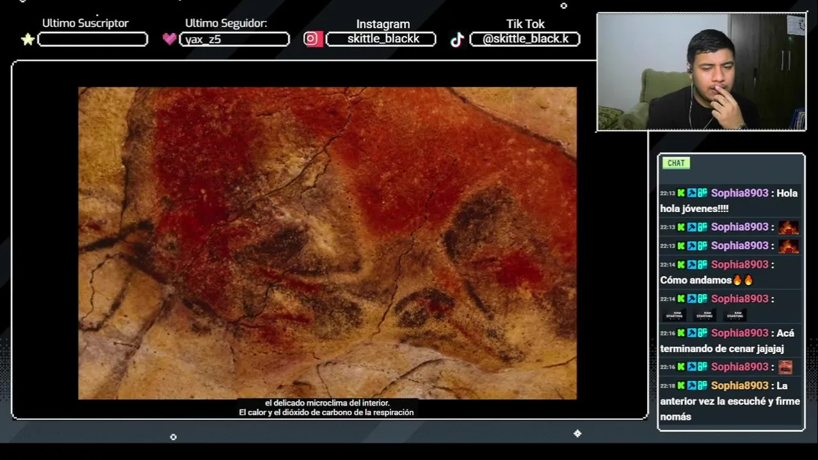Click the cave painting video frame
Viewport: 818px width, 460px height.
pos(327,243)
